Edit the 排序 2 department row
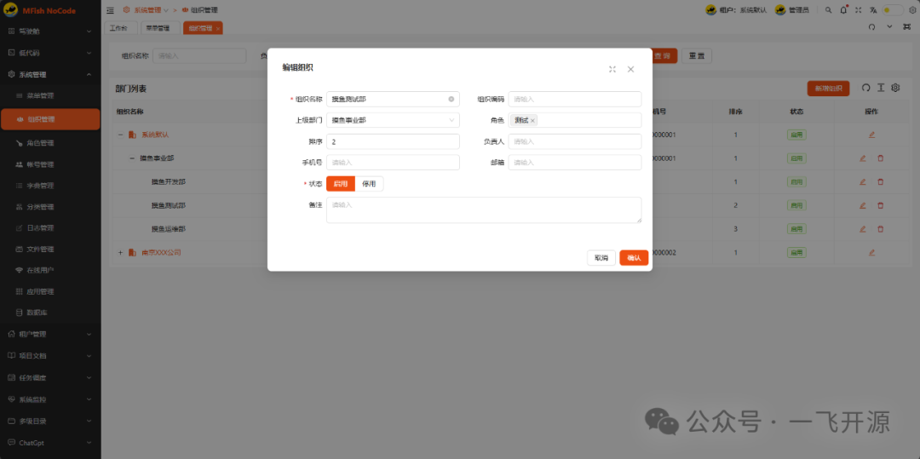The width and height of the screenshot is (920, 459). tap(862, 205)
